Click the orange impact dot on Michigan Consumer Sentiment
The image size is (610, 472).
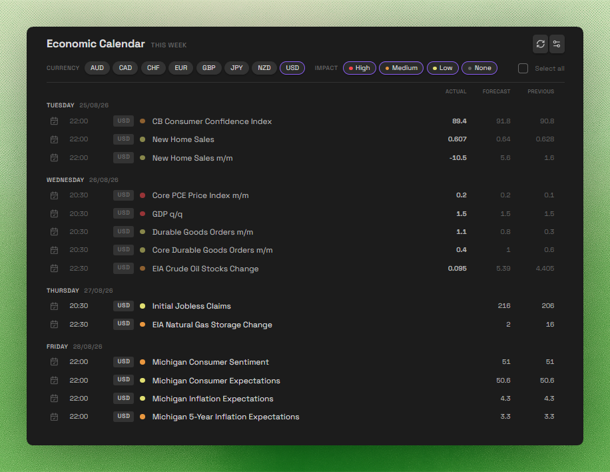143,362
